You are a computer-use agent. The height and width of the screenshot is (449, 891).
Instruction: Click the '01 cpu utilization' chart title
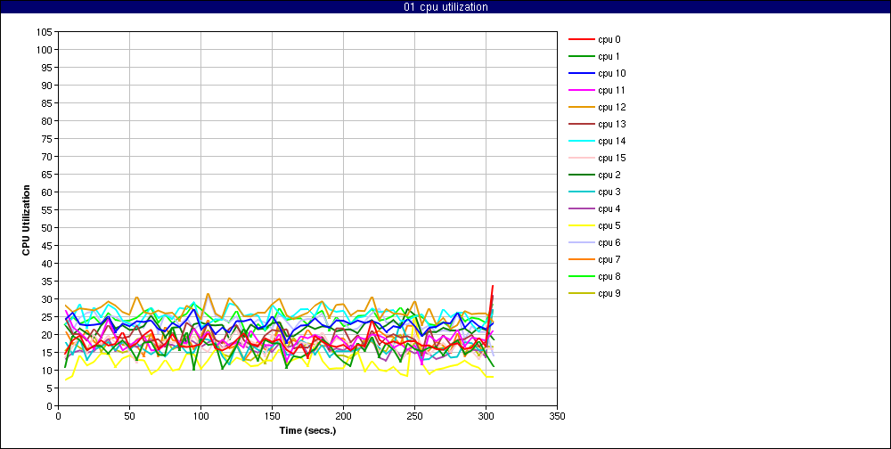coord(445,7)
